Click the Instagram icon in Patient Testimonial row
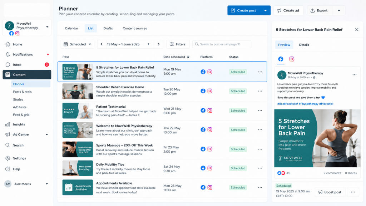Screen dimensions: 366x206 [x=210, y=111]
